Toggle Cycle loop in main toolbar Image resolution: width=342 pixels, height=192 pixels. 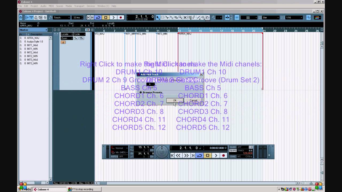pos(98,18)
